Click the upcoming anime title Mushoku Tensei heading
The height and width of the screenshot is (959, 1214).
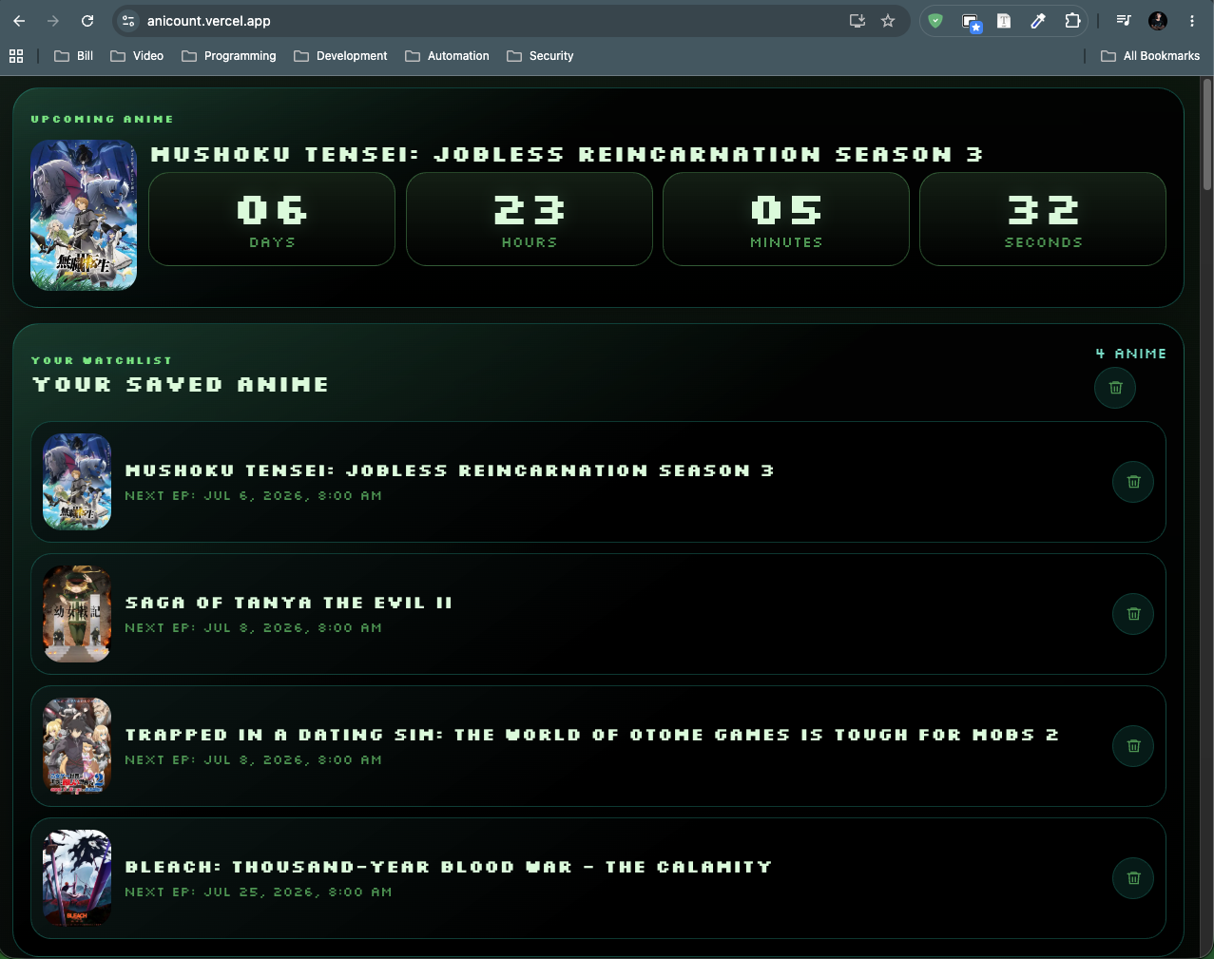pos(567,154)
